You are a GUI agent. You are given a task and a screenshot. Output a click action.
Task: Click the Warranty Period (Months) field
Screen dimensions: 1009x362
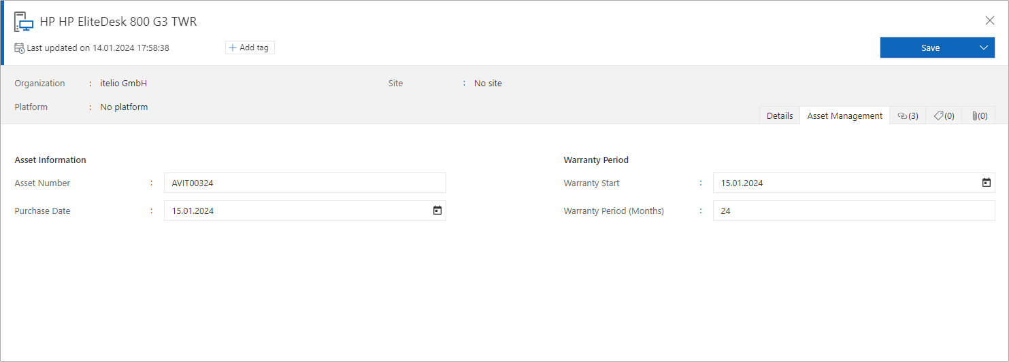(854, 211)
